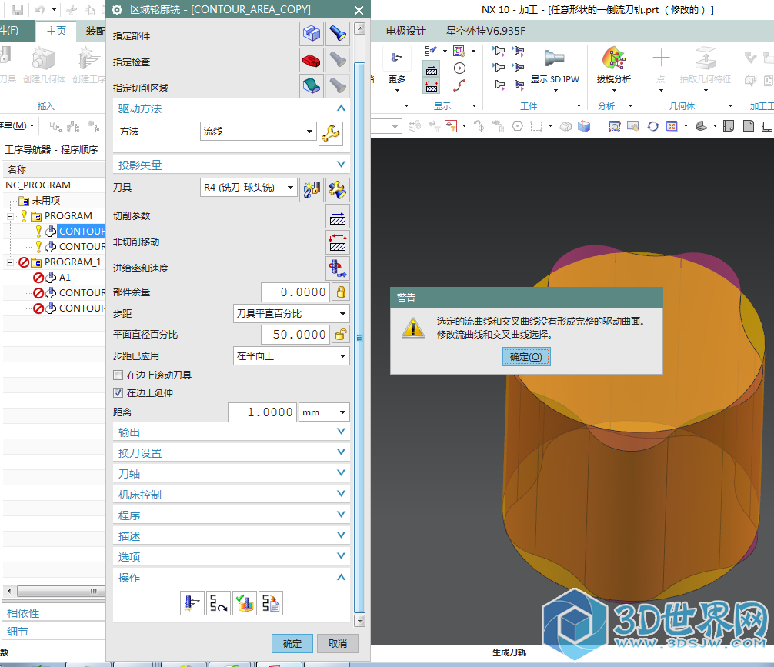Screen dimensions: 774x667
Task: Select the 未用项 tree item
Action: coord(46,201)
